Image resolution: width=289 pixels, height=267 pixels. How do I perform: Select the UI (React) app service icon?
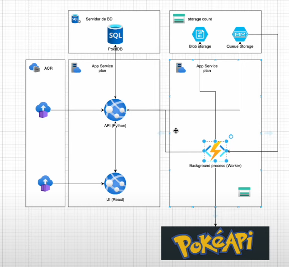coord(115,184)
